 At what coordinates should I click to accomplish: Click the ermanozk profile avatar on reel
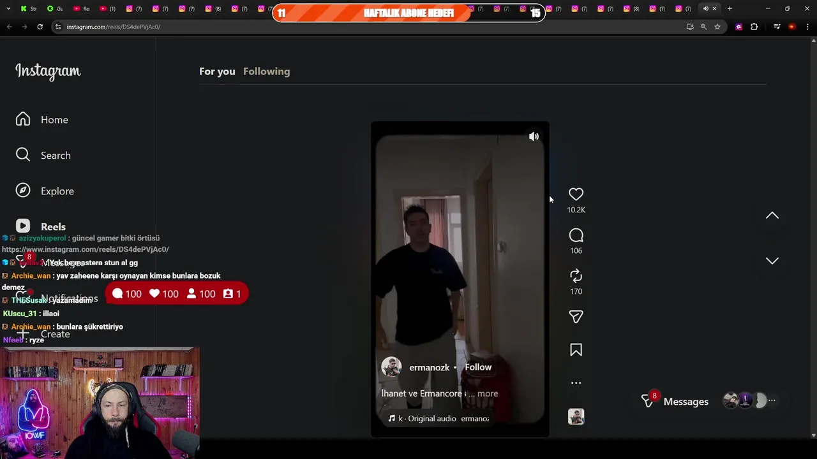(391, 367)
